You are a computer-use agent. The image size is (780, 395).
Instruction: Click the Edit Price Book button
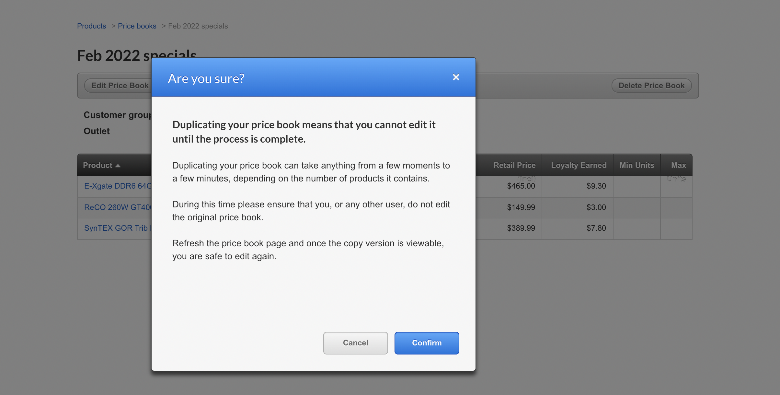click(119, 86)
